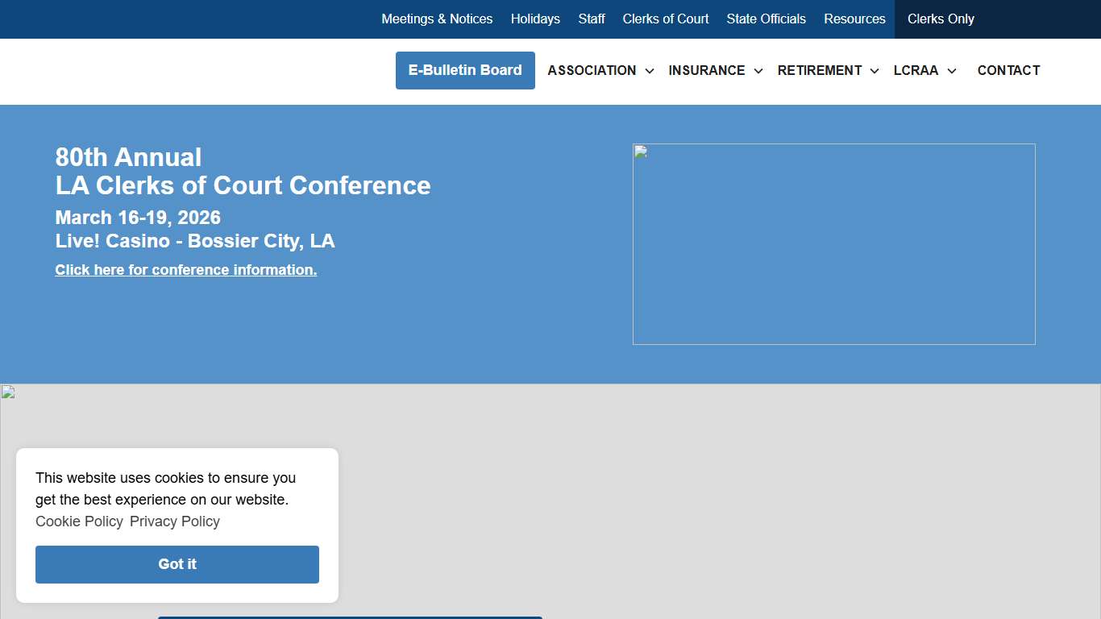Expand the chevron next to ASSOCIATION
The width and height of the screenshot is (1101, 619).
pyautogui.click(x=650, y=71)
